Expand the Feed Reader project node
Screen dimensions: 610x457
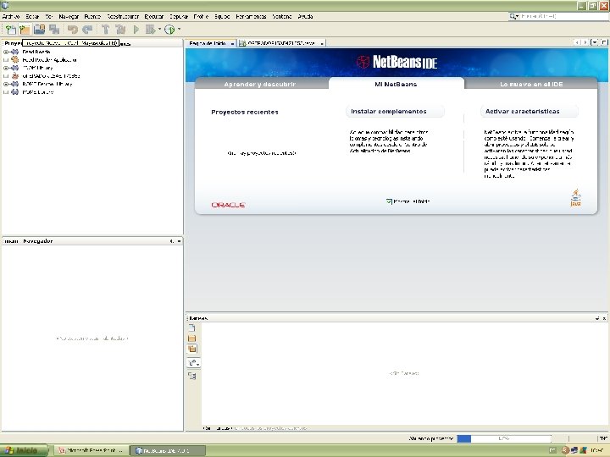[x=5, y=52]
